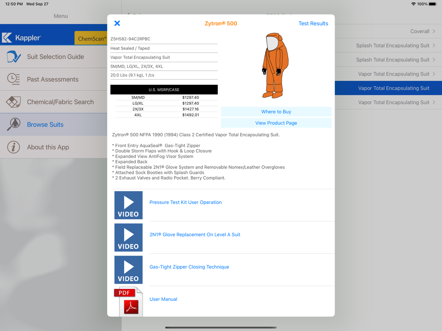Open Suit Selection Guide icon
This screenshot has width=442, height=331.
click(14, 56)
